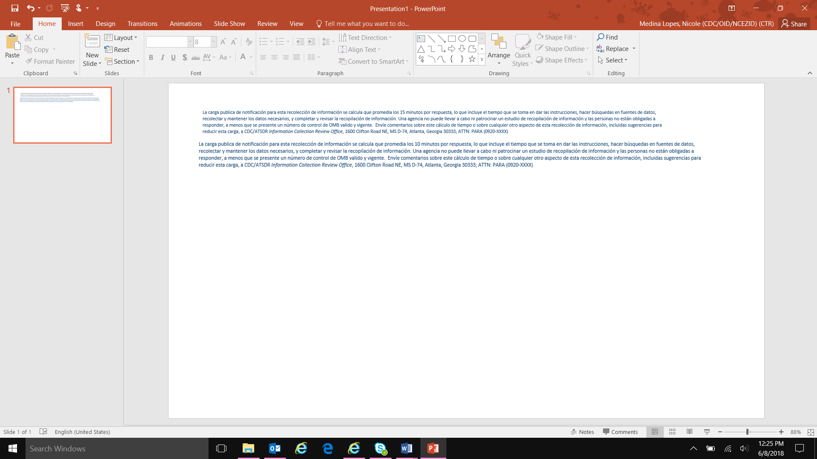
Task: Select slide 1 thumbnail
Action: point(63,115)
